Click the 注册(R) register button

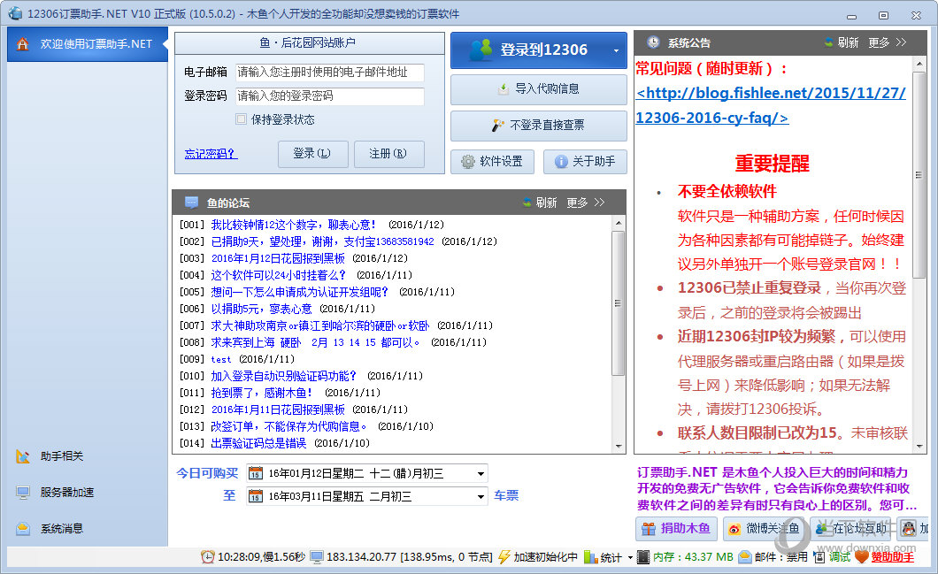(x=388, y=154)
